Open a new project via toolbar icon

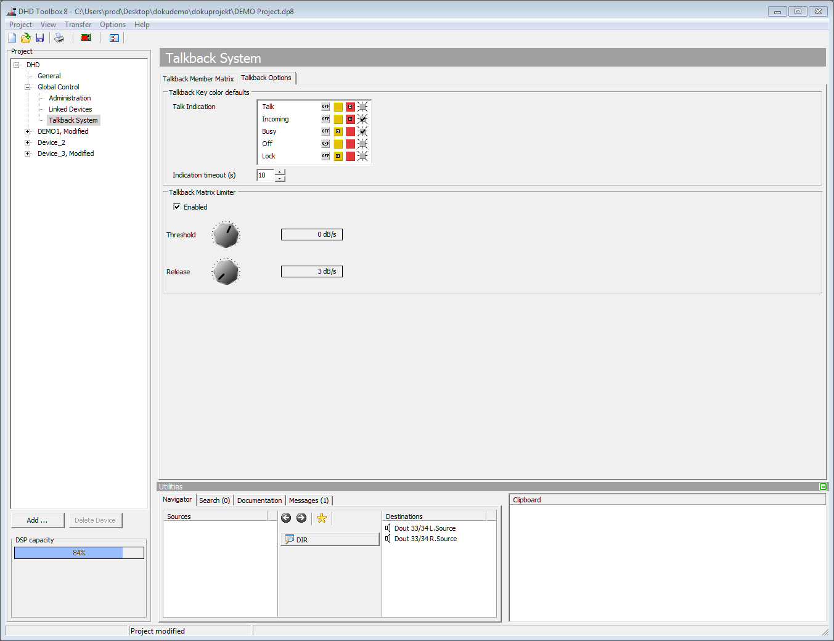tap(11, 38)
